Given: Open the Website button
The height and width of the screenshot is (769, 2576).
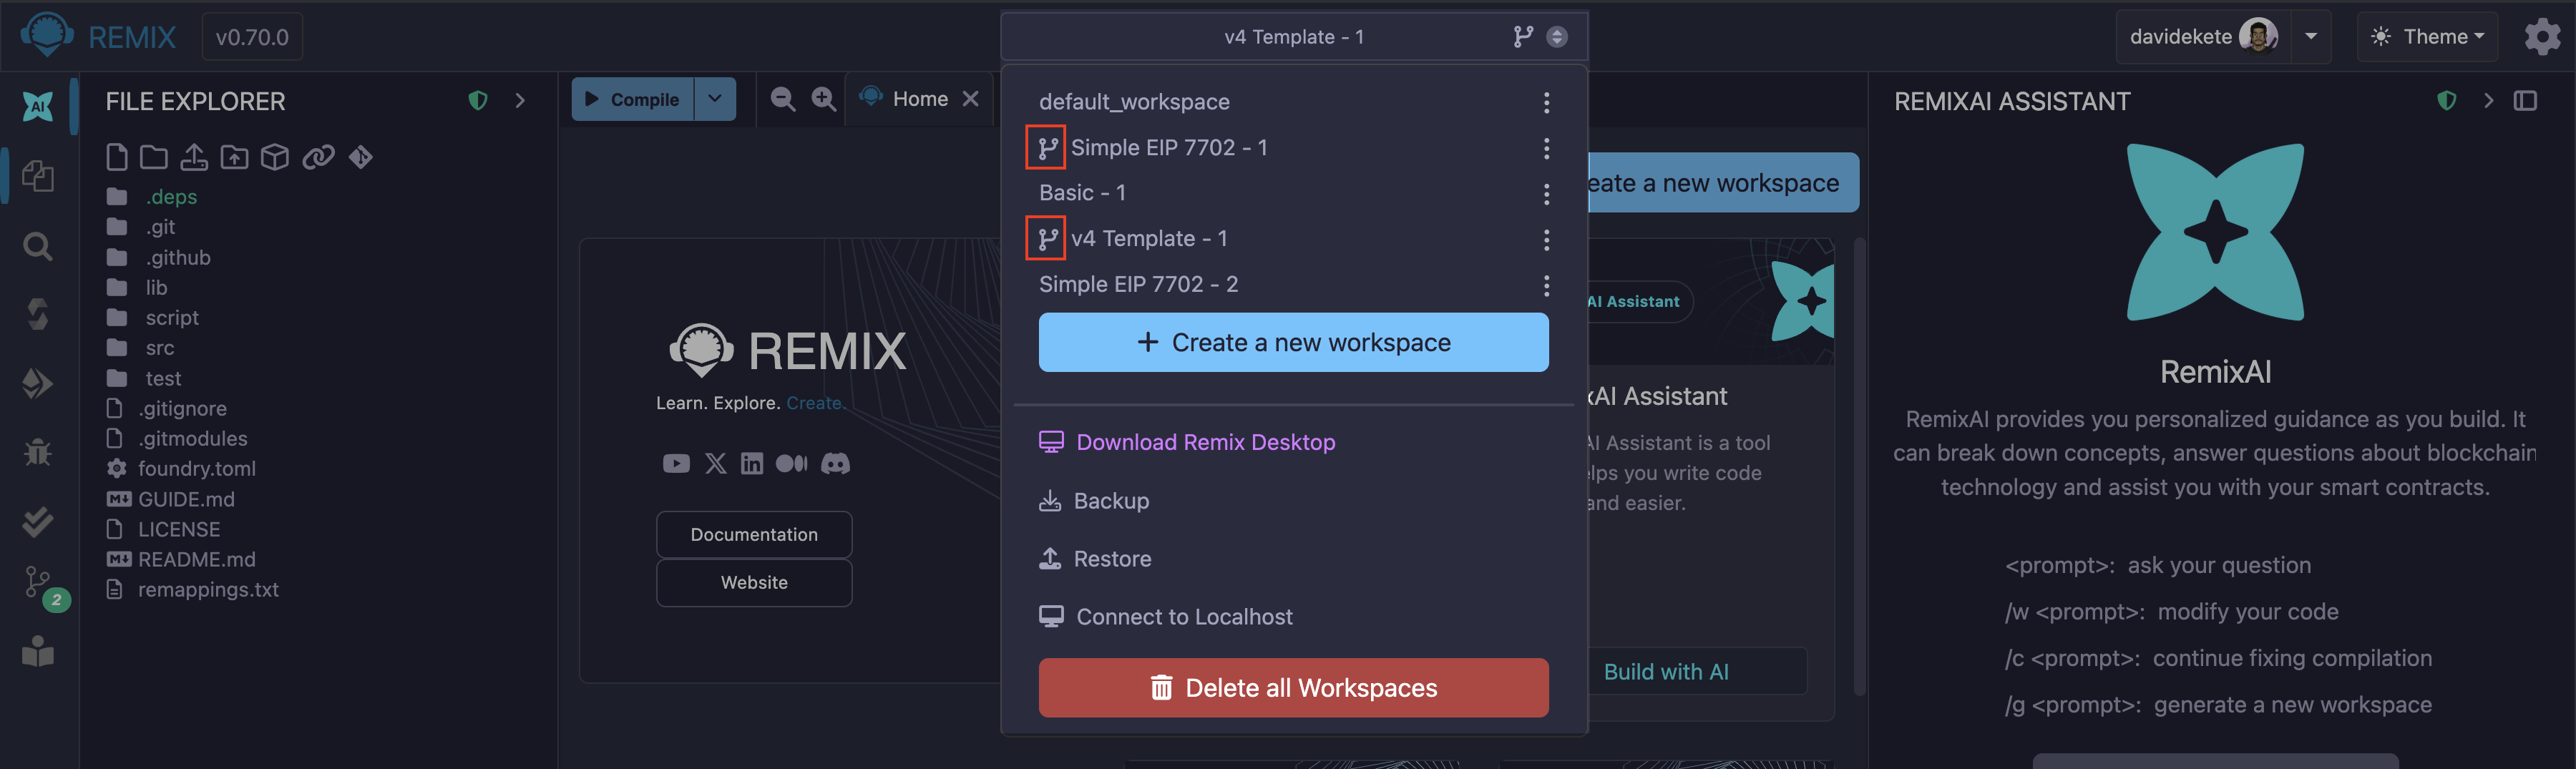Looking at the screenshot, I should (754, 583).
